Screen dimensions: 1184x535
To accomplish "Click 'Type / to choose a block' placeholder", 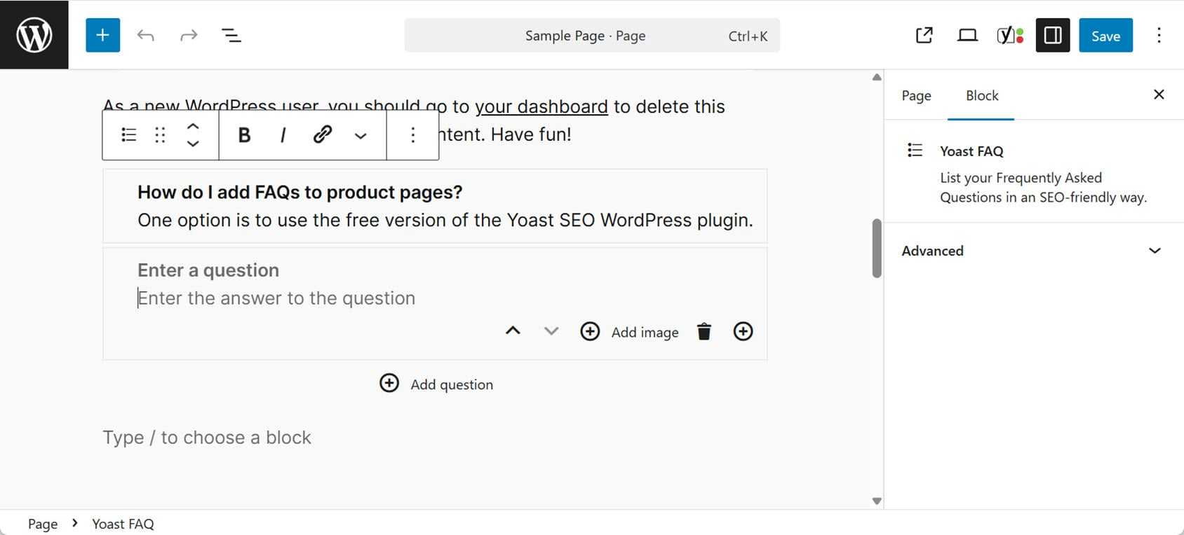I will coord(207,438).
